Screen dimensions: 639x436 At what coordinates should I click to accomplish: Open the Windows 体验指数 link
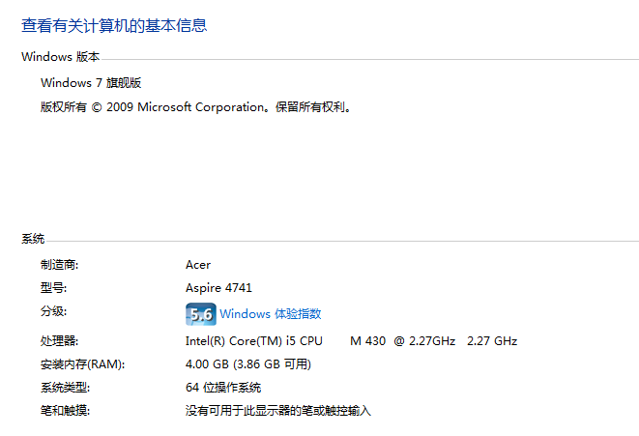(x=270, y=314)
